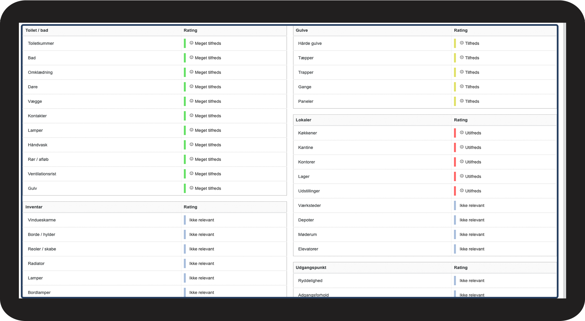Click the neutral face icon for Paneler
Viewport: 585px width, 321px height.
coord(462,101)
